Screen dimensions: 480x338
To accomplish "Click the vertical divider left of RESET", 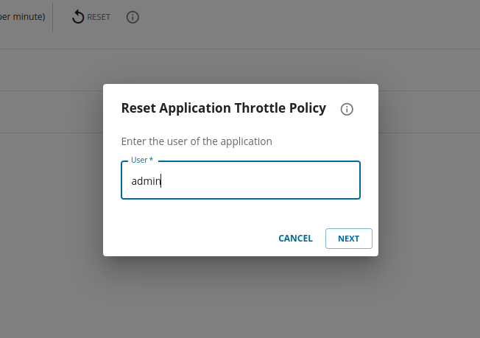I will click(53, 16).
